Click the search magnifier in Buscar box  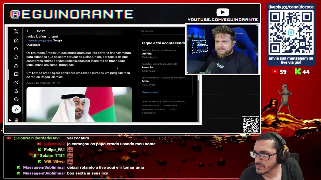tap(142, 31)
